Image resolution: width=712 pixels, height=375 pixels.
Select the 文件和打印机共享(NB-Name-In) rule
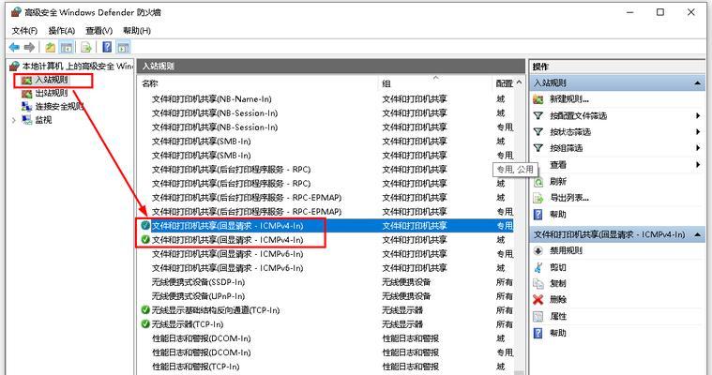212,99
